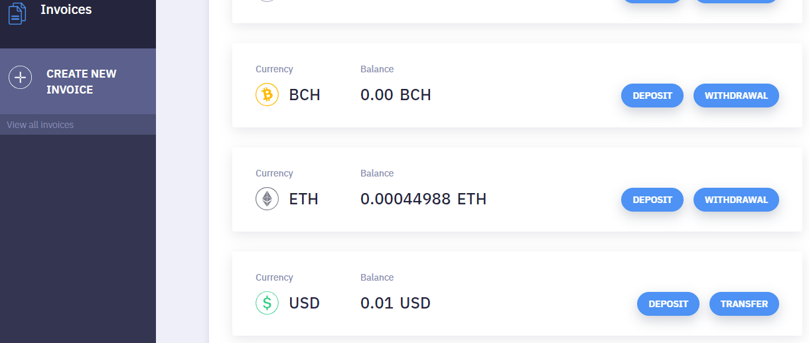Click the 0.00044988 ETH balance value
Viewport: 809px width, 343px height.
[x=423, y=199]
